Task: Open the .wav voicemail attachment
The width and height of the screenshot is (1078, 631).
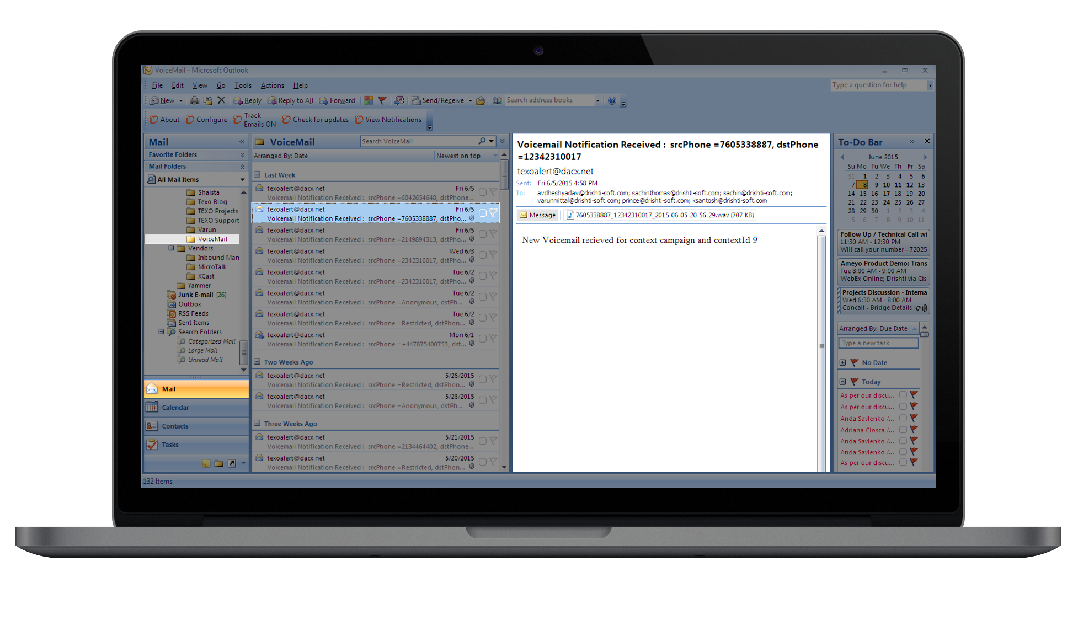Action: [660, 216]
